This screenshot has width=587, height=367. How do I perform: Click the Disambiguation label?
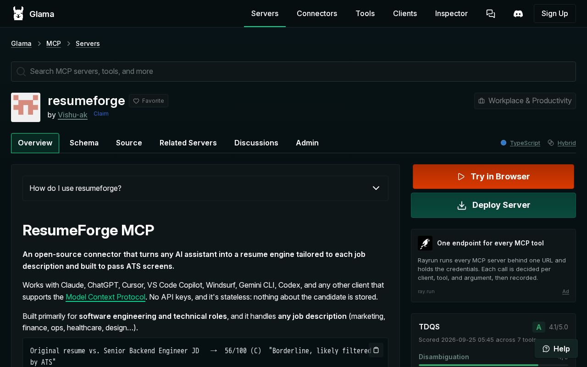(444, 357)
